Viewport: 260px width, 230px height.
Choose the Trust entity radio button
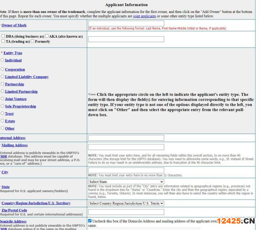coord(2,114)
